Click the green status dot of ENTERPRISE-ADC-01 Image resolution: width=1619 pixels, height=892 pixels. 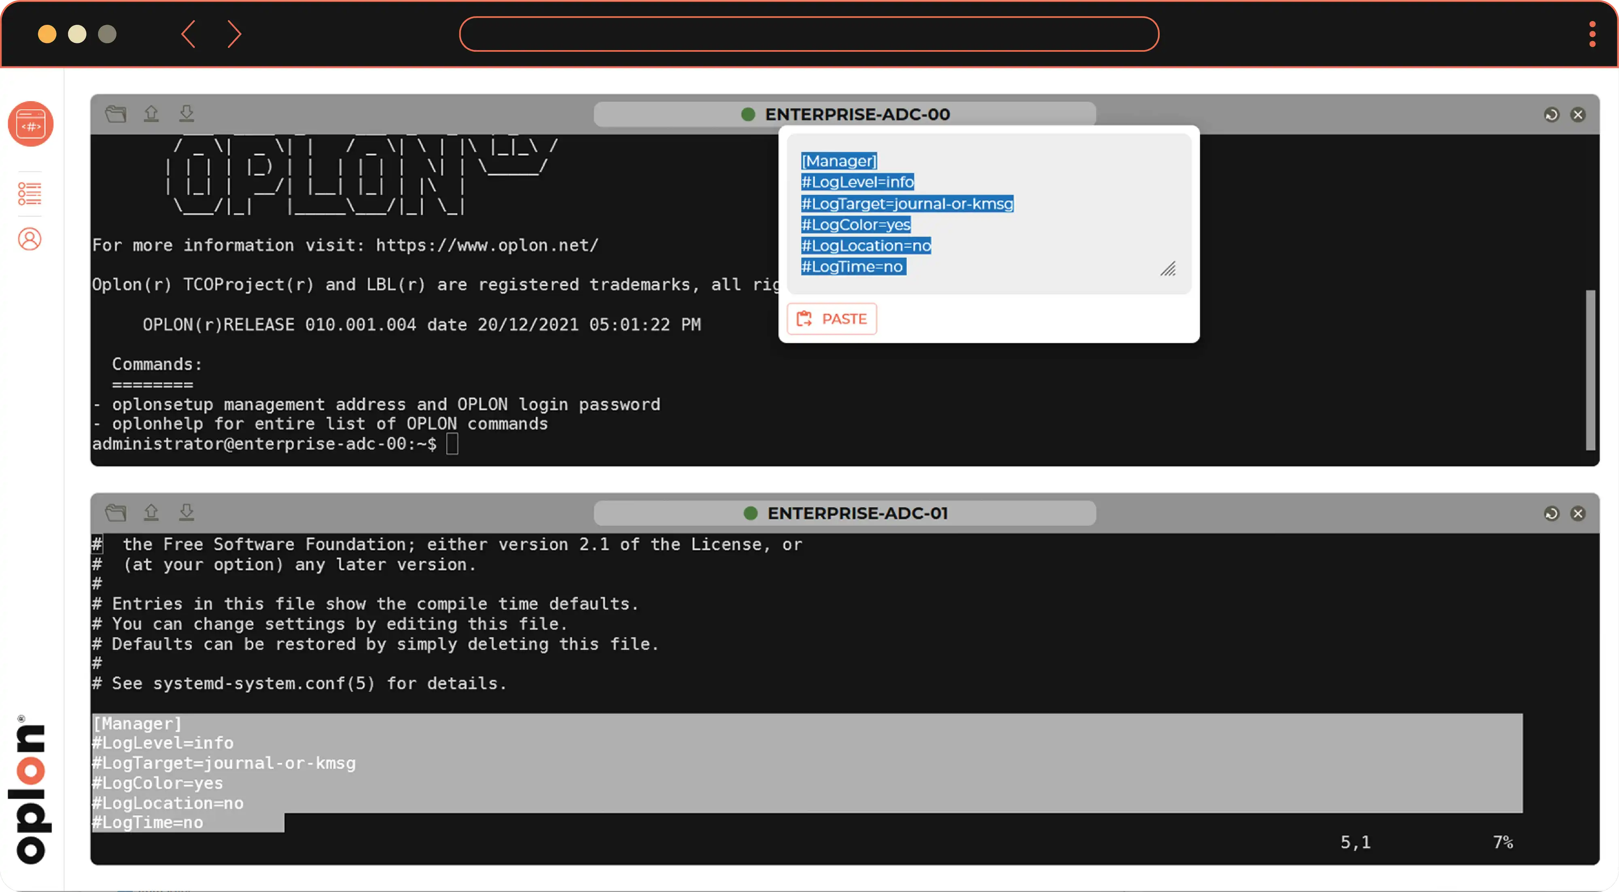(x=750, y=513)
